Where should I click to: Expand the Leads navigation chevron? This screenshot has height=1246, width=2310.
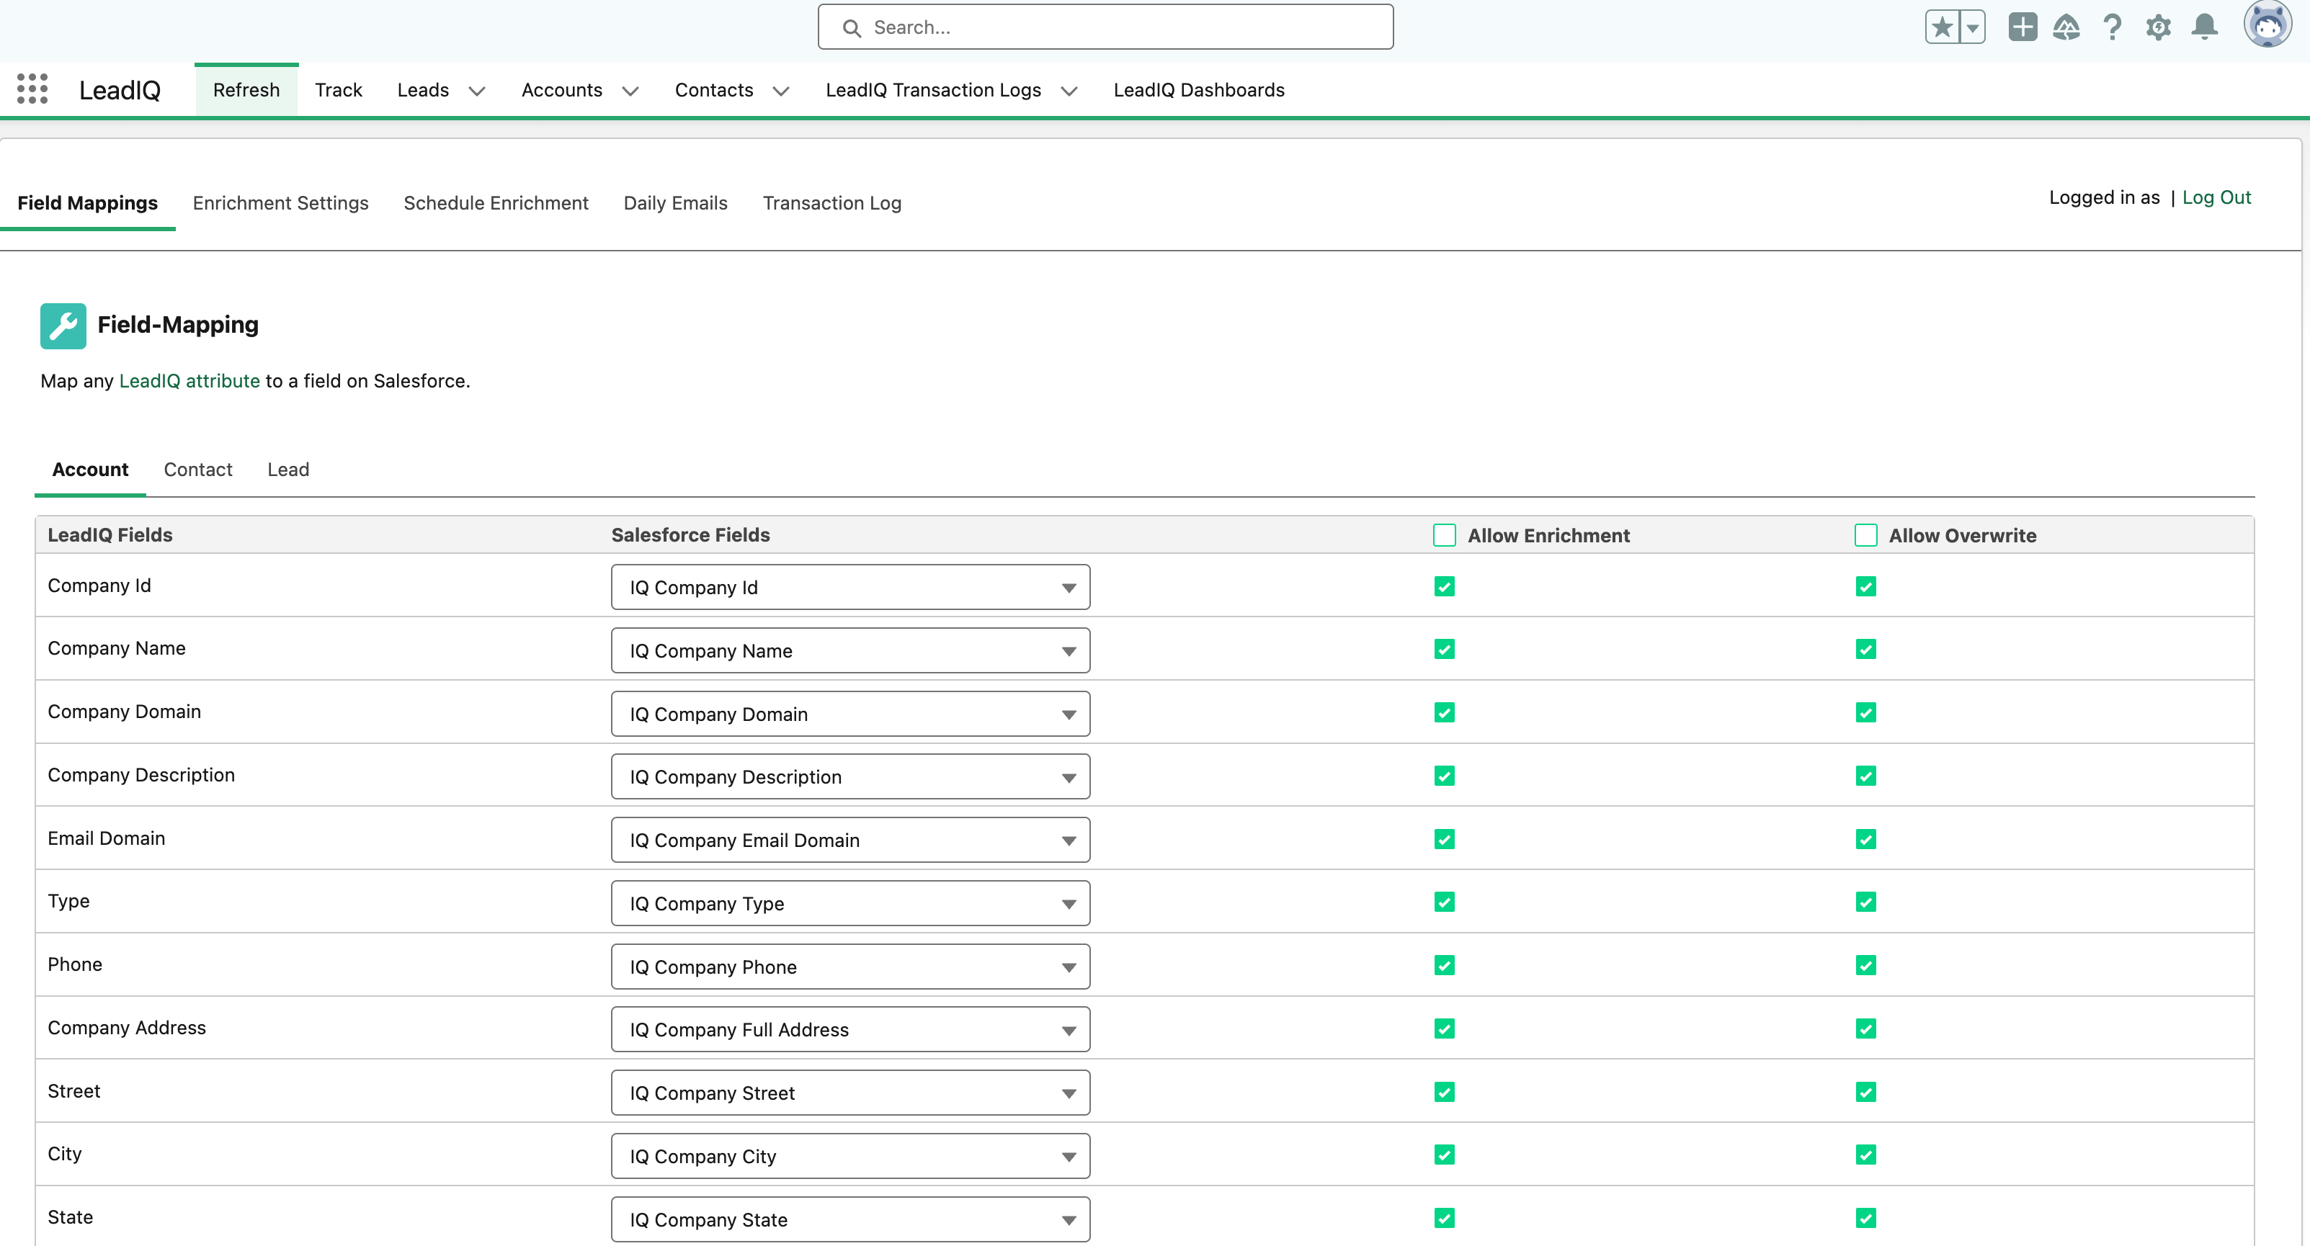click(x=477, y=91)
